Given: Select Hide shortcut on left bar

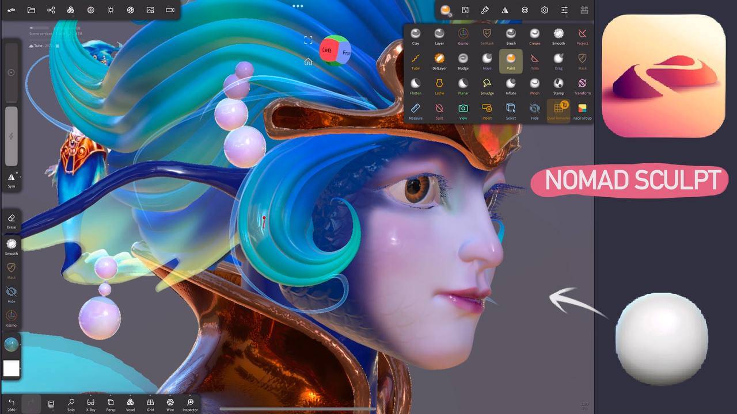Looking at the screenshot, I should tap(12, 294).
